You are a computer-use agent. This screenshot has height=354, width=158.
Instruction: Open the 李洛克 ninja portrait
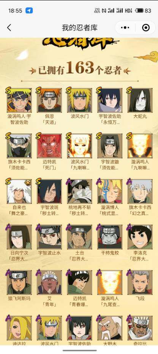tap(140, 237)
